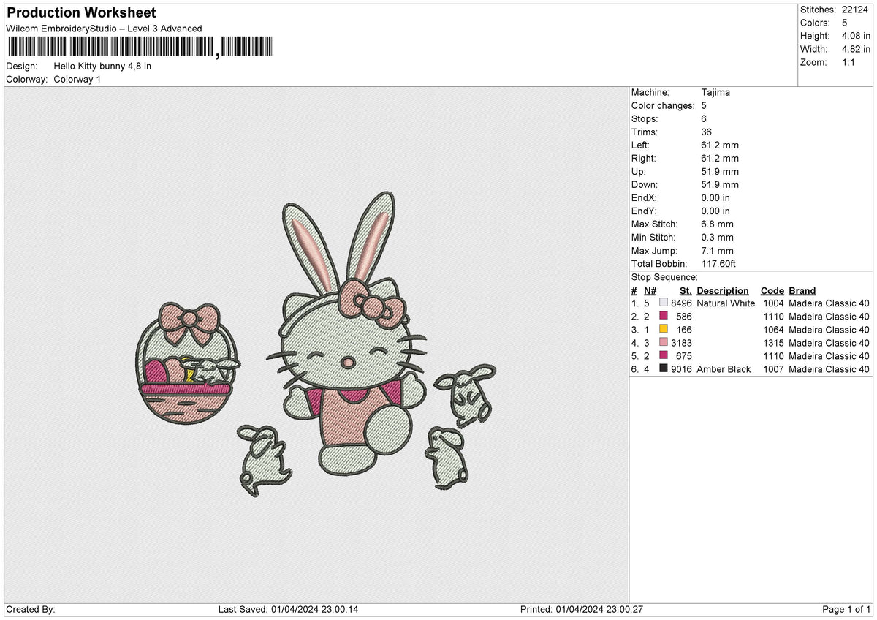Select stitch count '8496' in stop 1
The image size is (877, 620).
[681, 303]
